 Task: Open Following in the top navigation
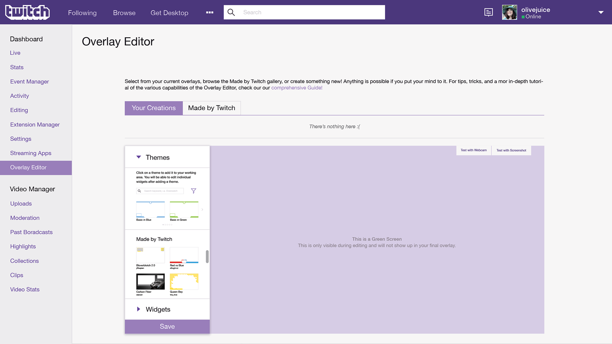click(82, 13)
